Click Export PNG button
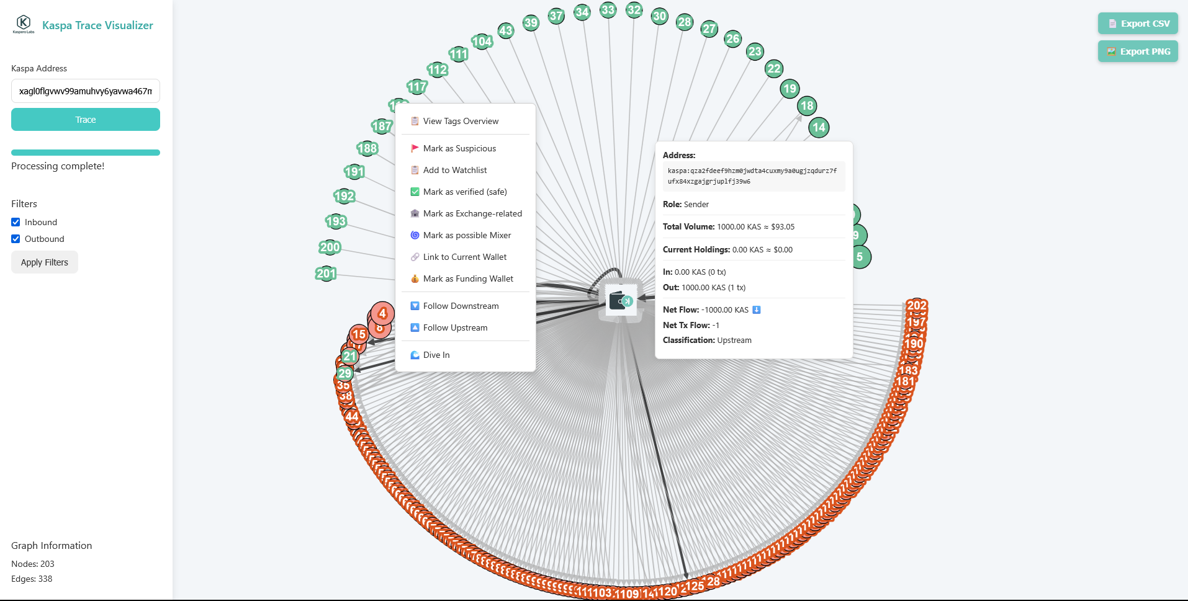This screenshot has width=1188, height=601. coord(1138,51)
